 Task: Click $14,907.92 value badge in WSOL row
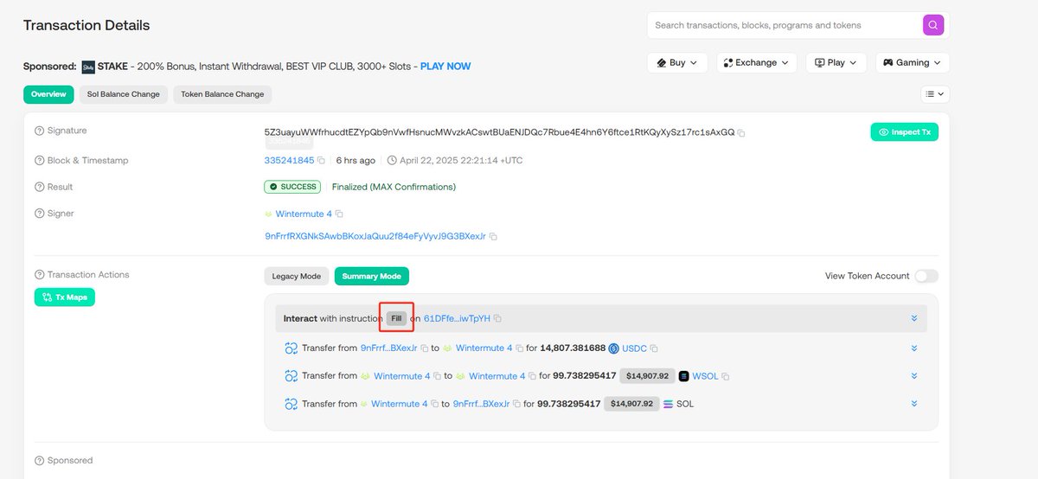[648, 376]
